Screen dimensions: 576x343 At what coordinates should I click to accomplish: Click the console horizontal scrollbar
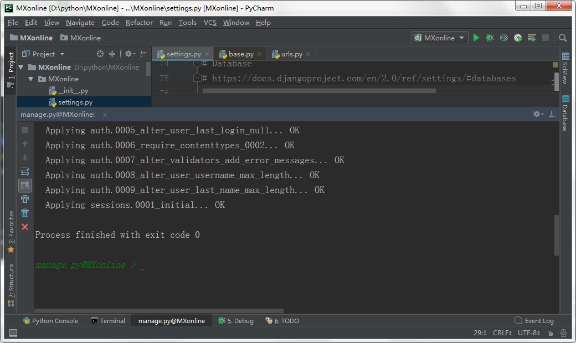(x=159, y=311)
